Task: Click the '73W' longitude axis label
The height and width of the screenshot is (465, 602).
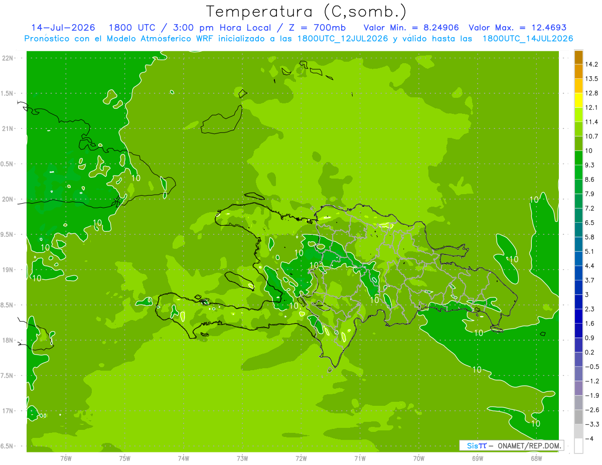Action: click(x=242, y=458)
